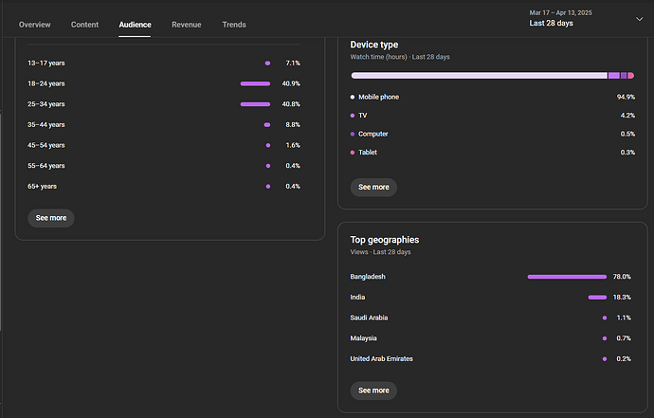
Task: Click the active Audience tab
Action: [x=135, y=24]
